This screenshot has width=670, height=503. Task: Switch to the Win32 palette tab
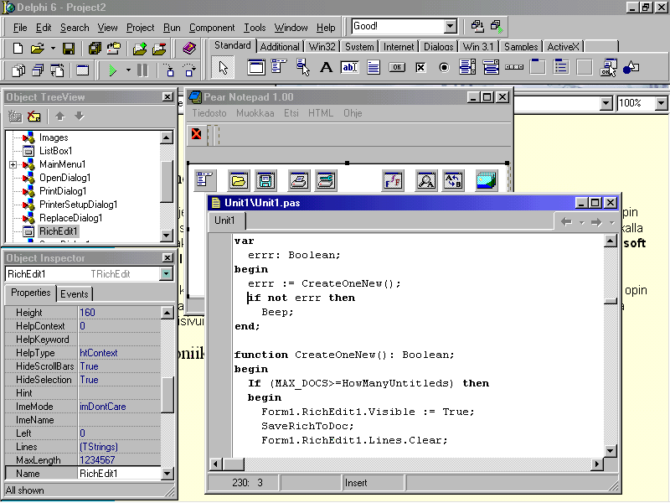[x=322, y=47]
